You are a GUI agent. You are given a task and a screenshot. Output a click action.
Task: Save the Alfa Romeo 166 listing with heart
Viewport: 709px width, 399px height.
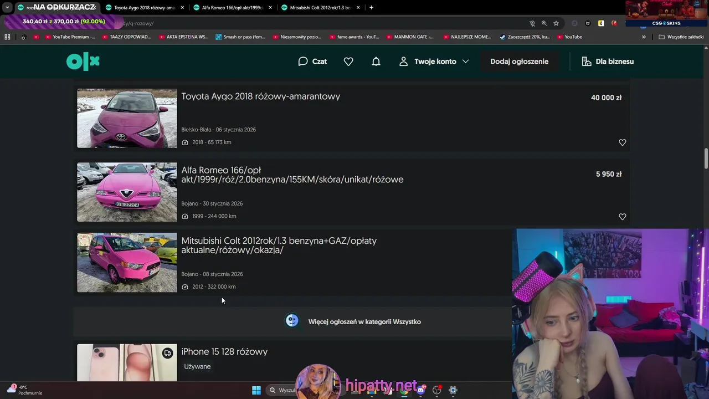[623, 217]
